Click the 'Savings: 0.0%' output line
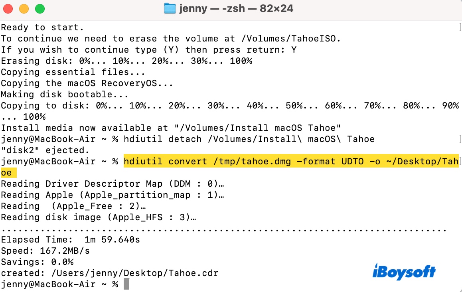This screenshot has height=292, width=462. 37,262
